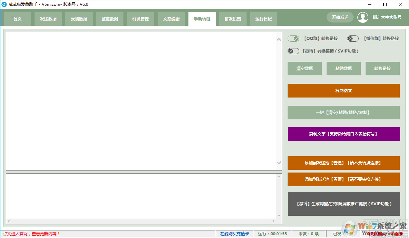The width and height of the screenshot is (409, 238).
Task: Enable the 微博 SVIP conversion toggle
Action: 293,51
